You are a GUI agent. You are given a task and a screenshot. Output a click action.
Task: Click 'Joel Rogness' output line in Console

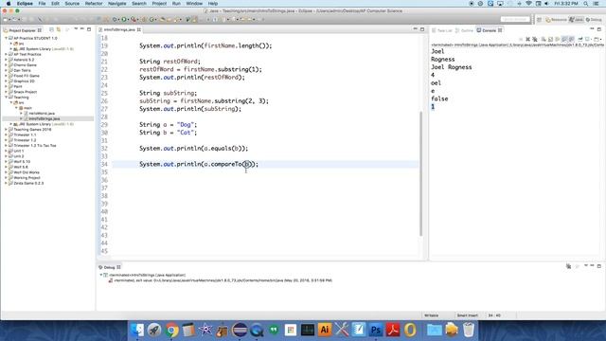click(451, 67)
